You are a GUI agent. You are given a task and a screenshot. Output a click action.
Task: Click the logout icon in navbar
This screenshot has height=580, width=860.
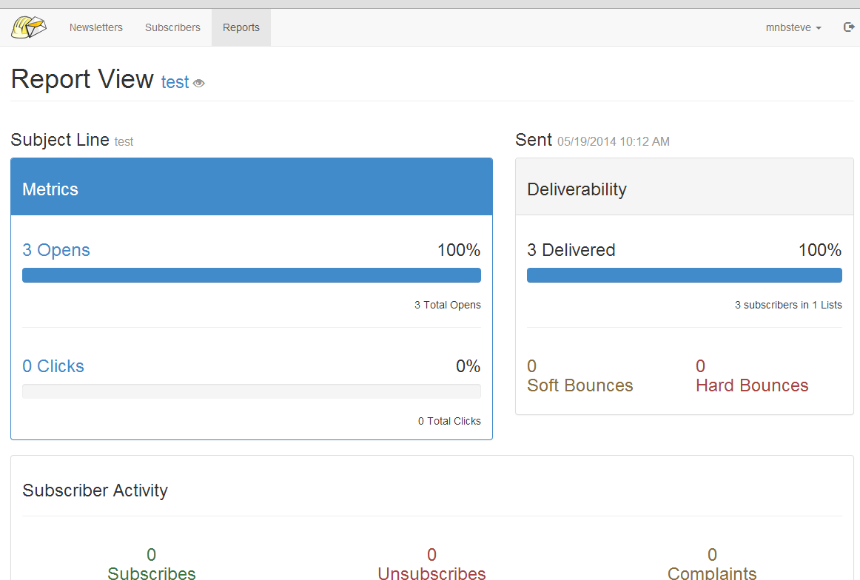click(x=849, y=27)
